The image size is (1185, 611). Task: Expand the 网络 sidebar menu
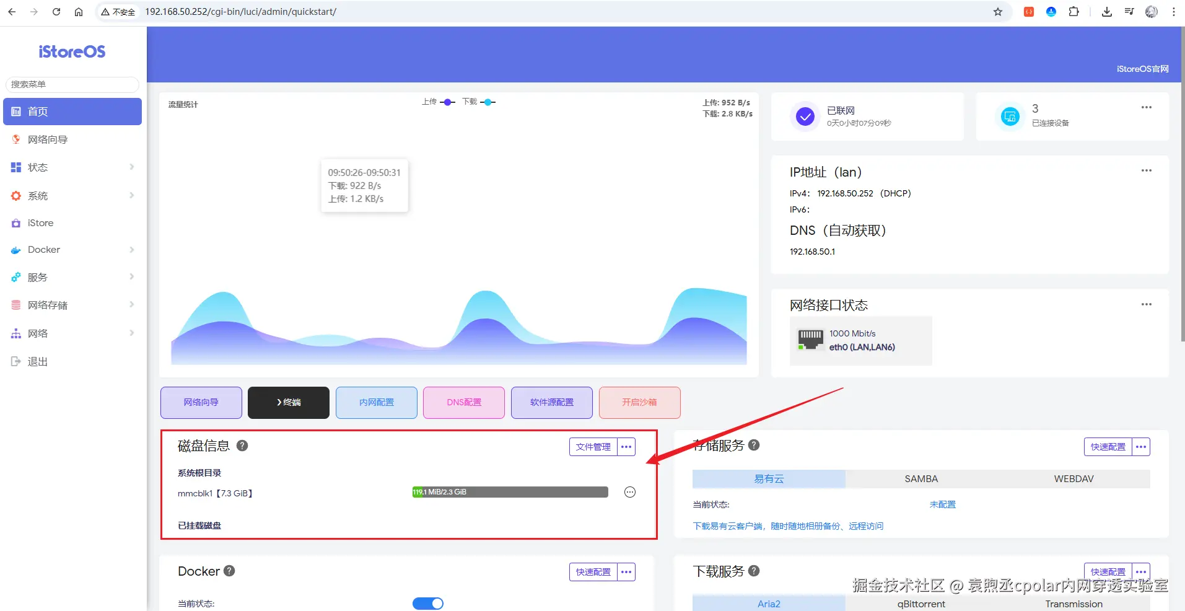coord(72,333)
